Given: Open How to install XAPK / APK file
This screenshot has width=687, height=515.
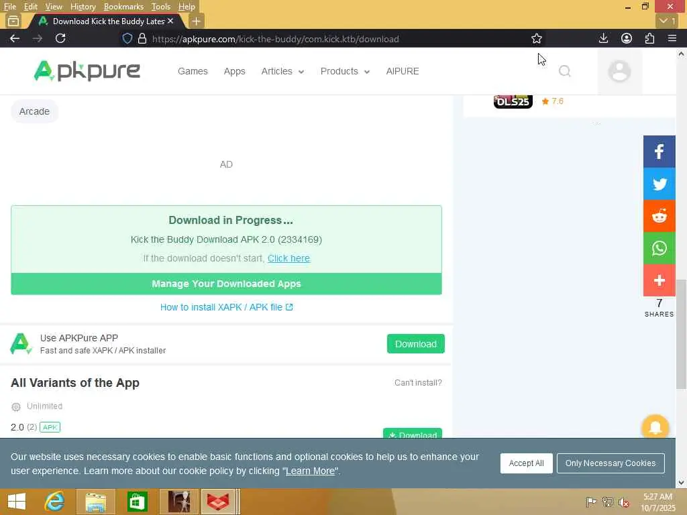Looking at the screenshot, I should (226, 307).
